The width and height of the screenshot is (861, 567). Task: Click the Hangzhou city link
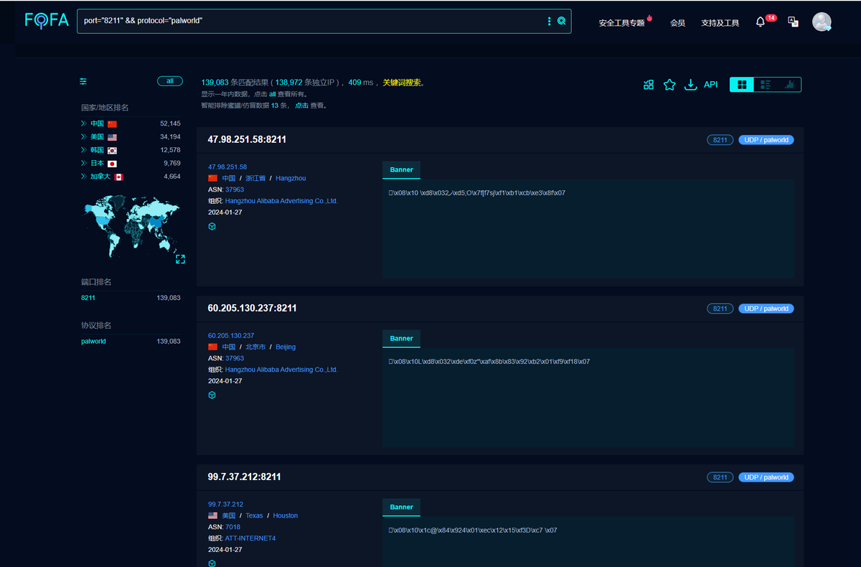pyautogui.click(x=291, y=178)
